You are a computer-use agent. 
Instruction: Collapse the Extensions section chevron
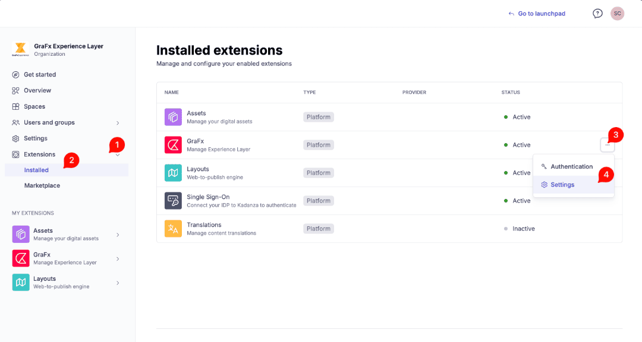coord(118,155)
